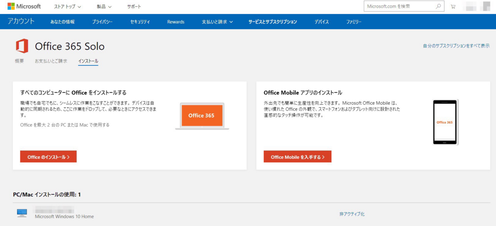496x226 pixels.
Task: Click the PC/Mac インストールの使用: 1 text
Action: click(47, 195)
